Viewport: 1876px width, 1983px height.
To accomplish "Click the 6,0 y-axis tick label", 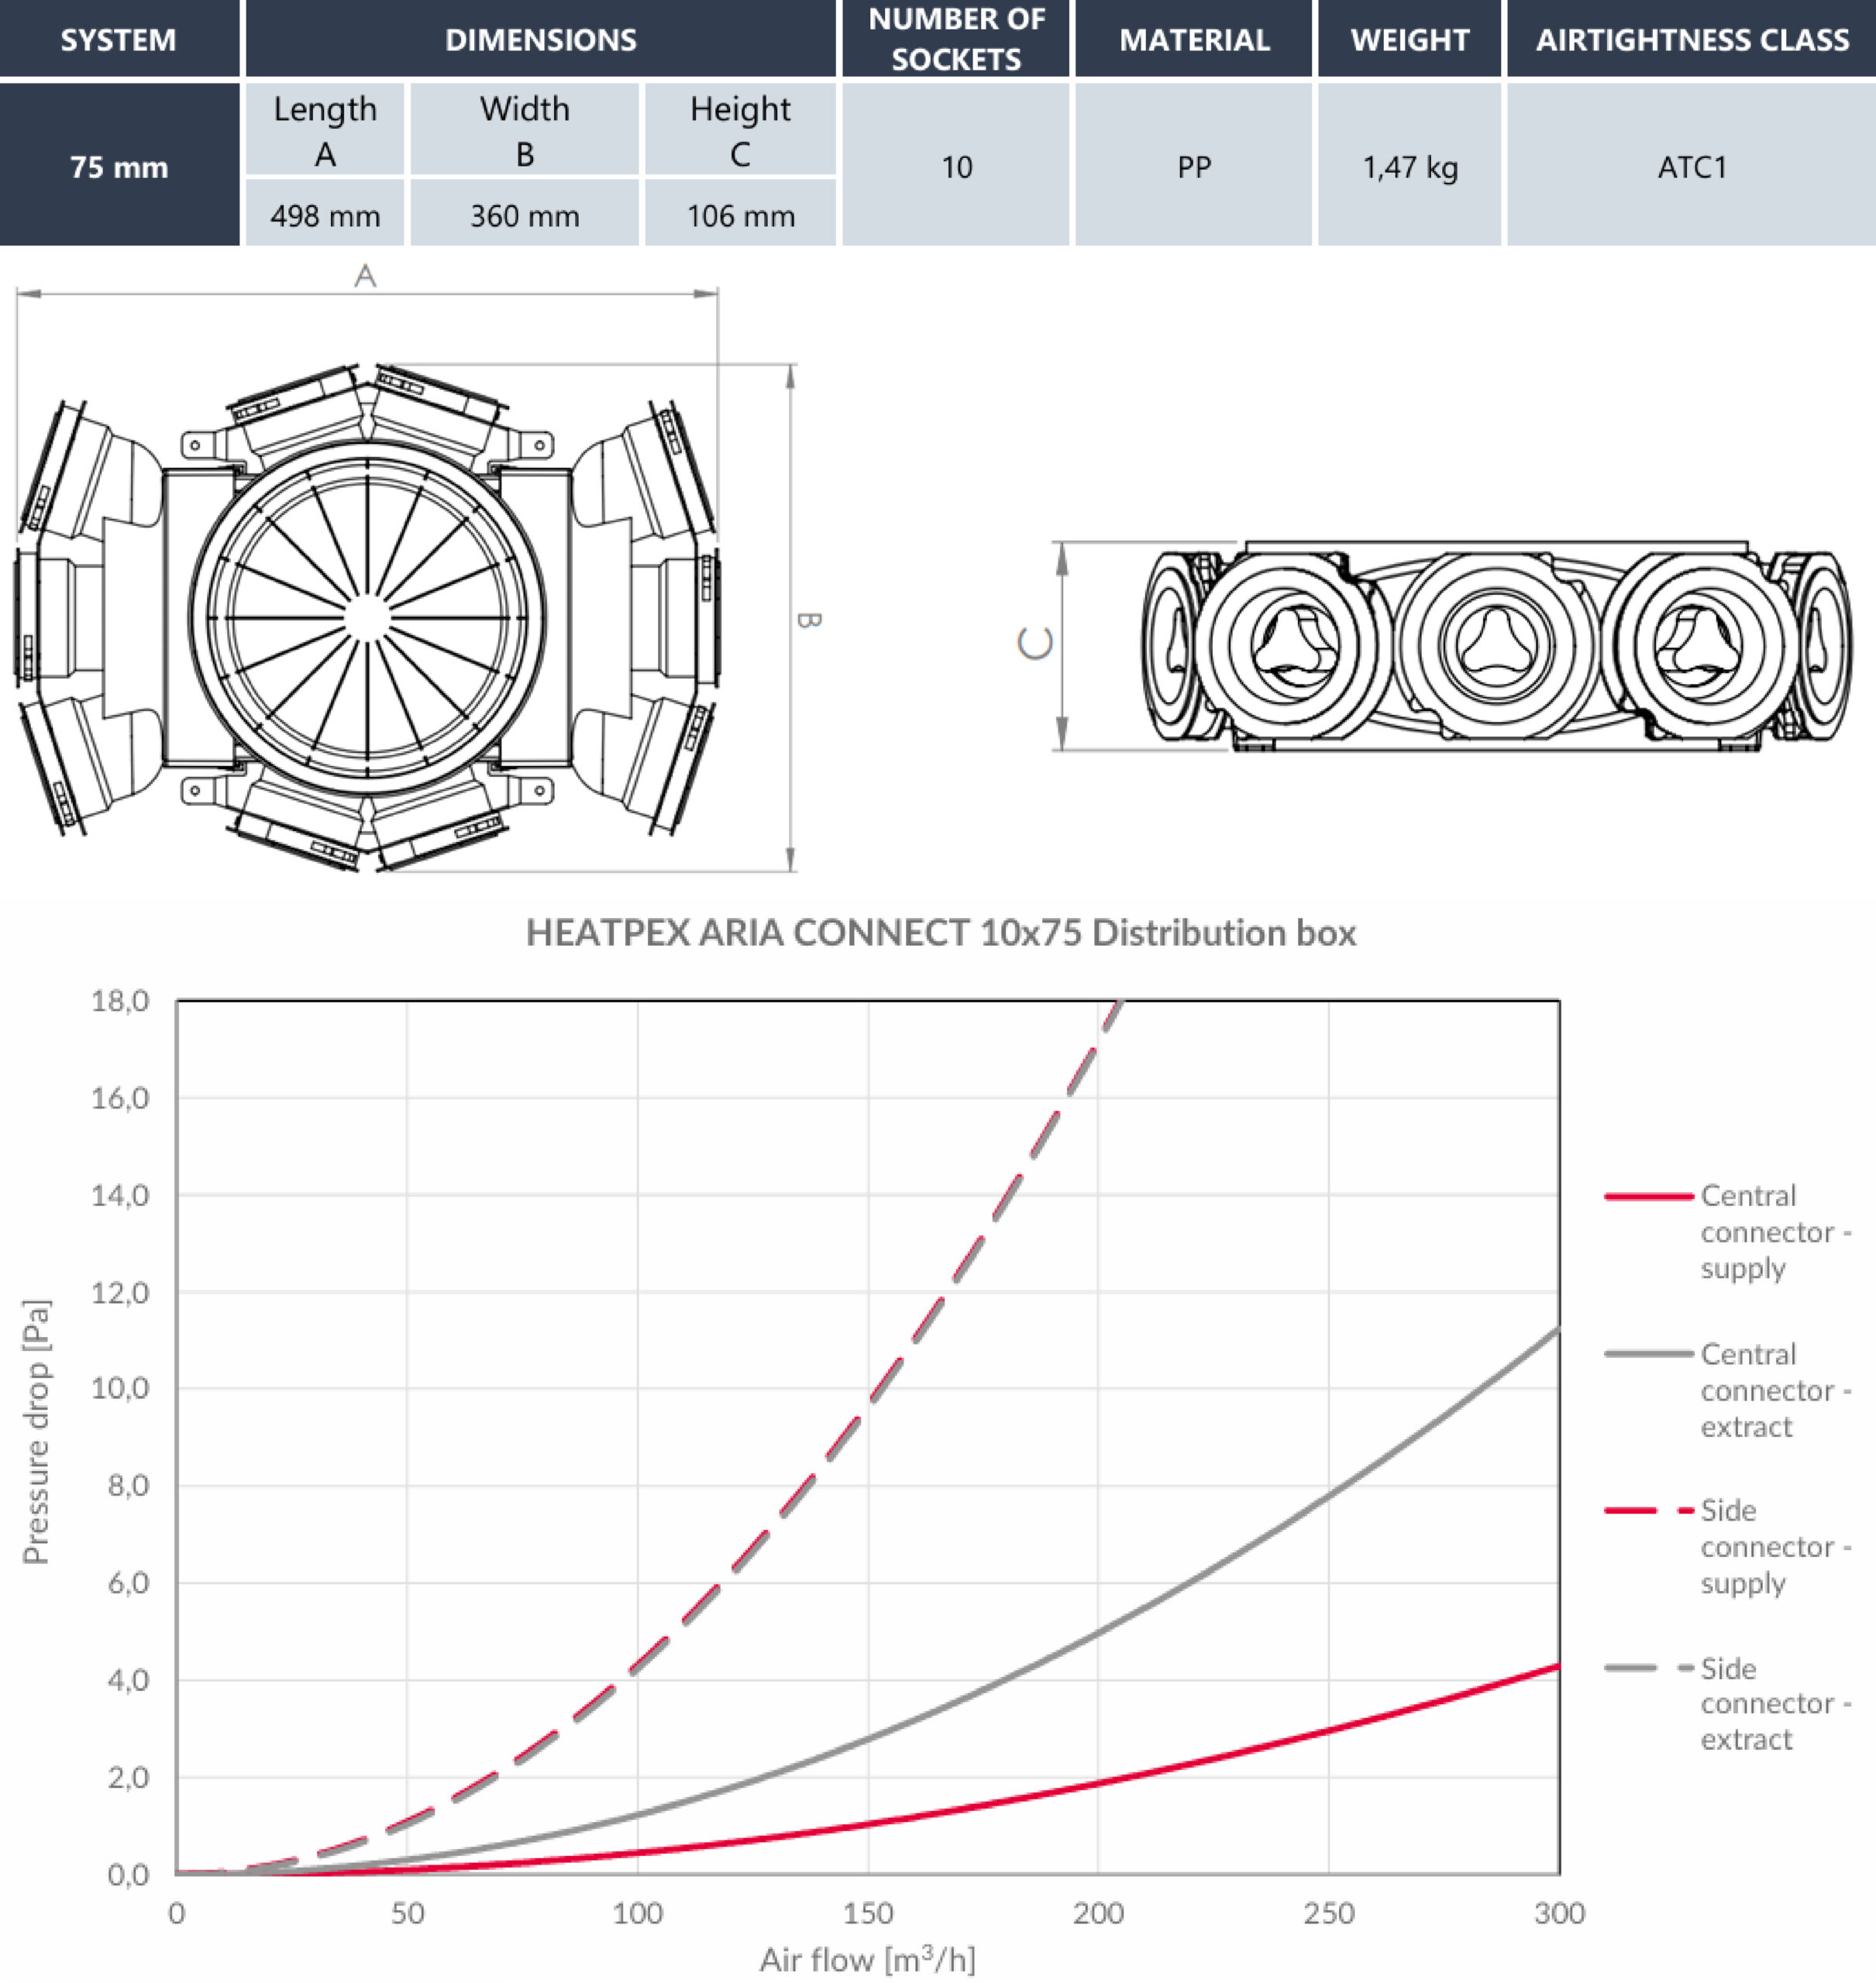I will coord(128,1583).
